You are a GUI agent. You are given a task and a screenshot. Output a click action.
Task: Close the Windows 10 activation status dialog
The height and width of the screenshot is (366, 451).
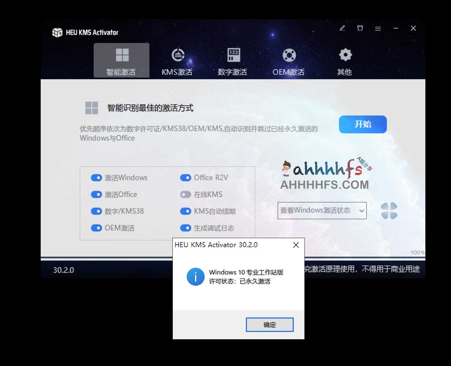[x=296, y=245]
